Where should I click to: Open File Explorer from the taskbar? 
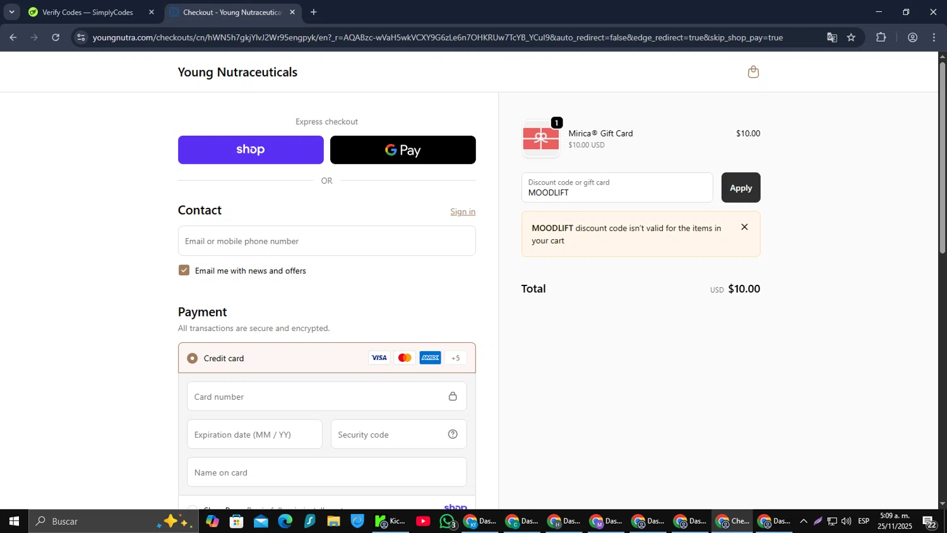tap(333, 521)
